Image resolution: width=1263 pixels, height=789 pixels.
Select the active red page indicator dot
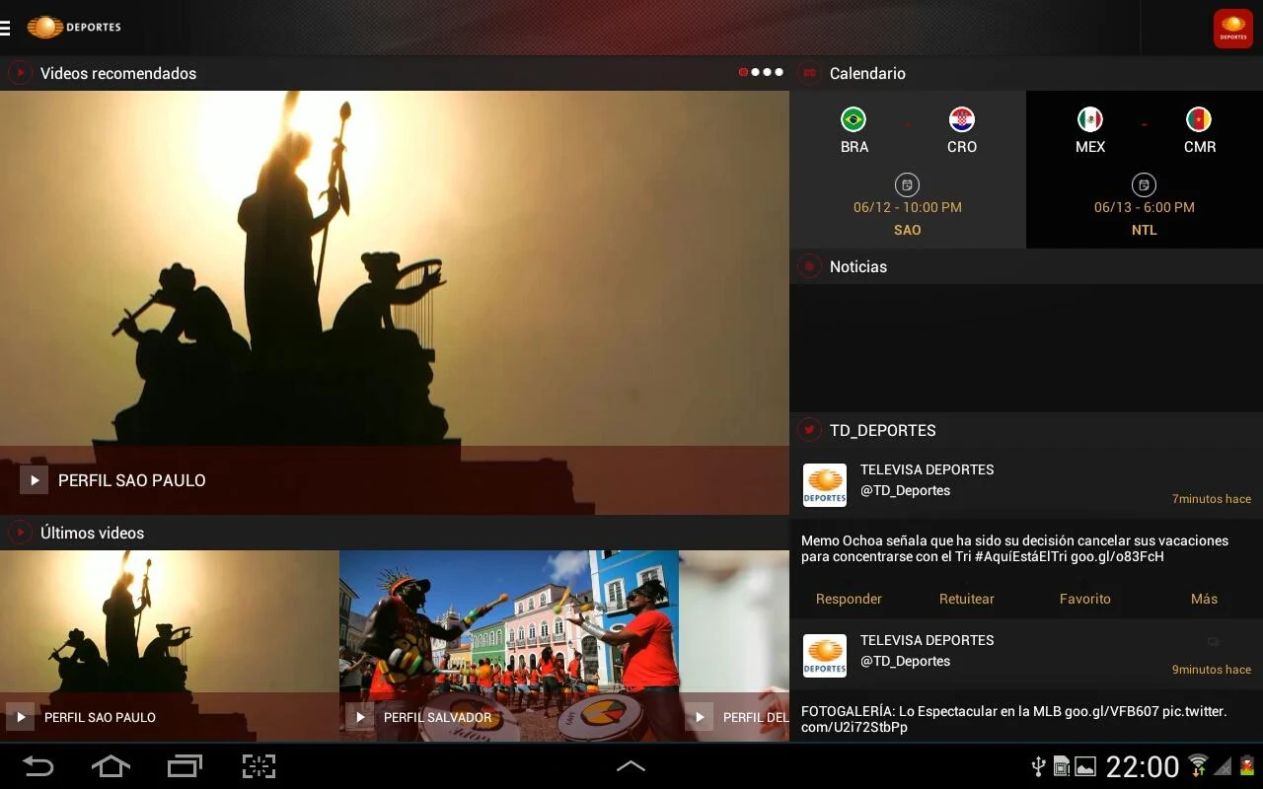(743, 72)
